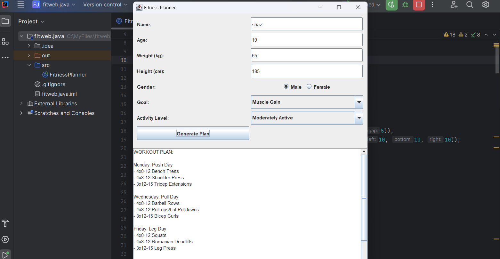Screen dimensions: 500x259
Task: Select the Male radio button
Action: [x=286, y=87]
